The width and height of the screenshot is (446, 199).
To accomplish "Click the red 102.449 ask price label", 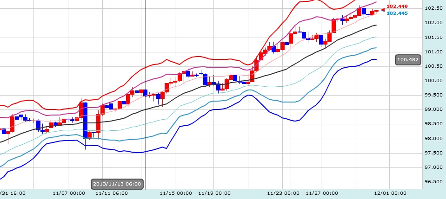I will 397,6.
